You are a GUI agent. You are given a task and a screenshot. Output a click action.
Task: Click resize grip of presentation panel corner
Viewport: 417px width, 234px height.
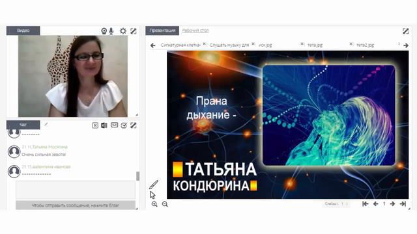pos(409,209)
